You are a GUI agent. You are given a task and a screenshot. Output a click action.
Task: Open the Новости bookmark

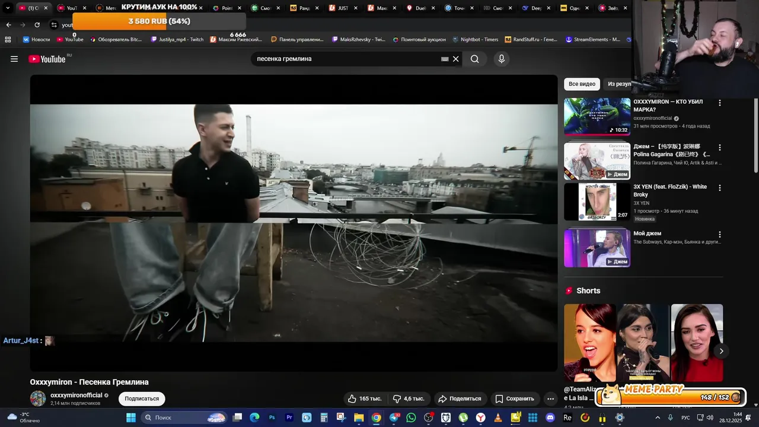tap(36, 39)
